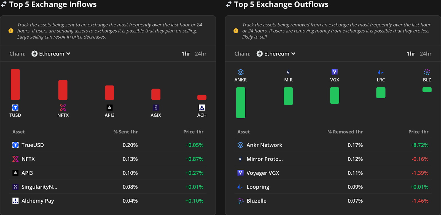The height and width of the screenshot is (215, 441).
Task: Select 1hr timeframe in Inflows panel
Action: (x=186, y=54)
